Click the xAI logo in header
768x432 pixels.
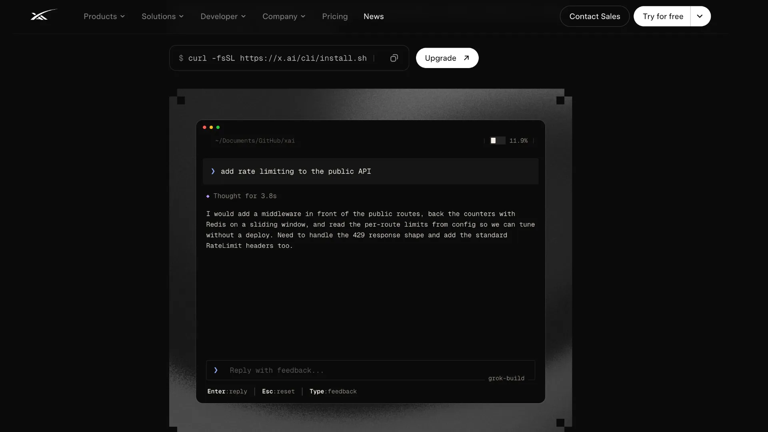44,15
